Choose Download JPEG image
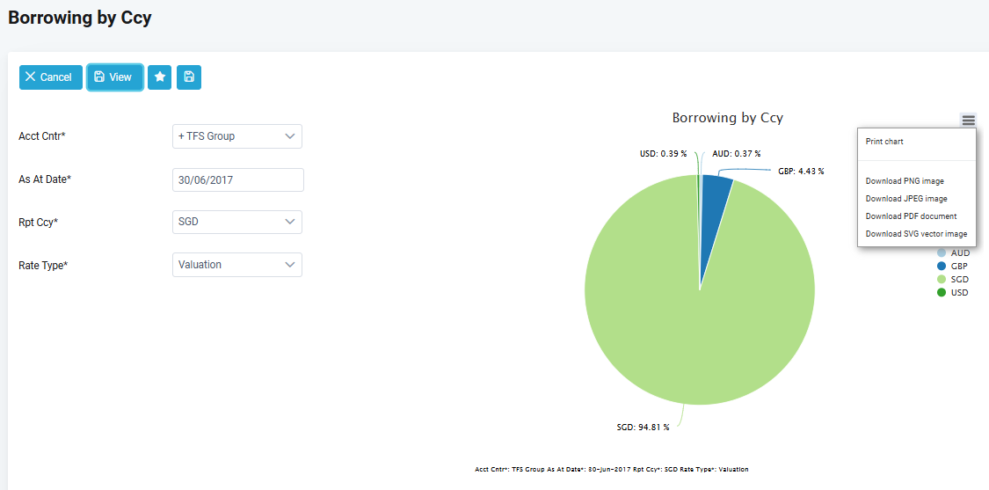Image resolution: width=989 pixels, height=490 pixels. (906, 199)
